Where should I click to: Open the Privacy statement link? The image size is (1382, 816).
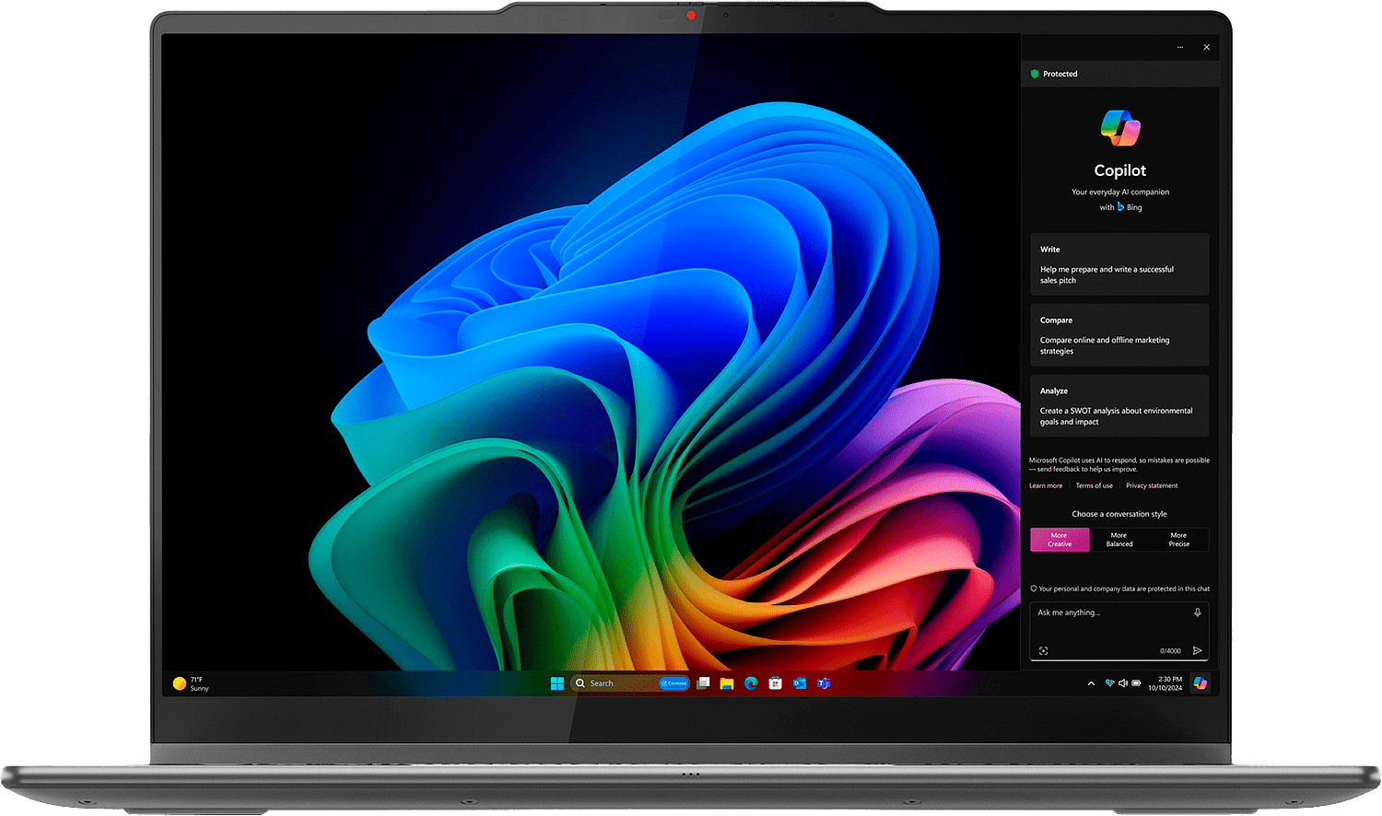click(1151, 486)
